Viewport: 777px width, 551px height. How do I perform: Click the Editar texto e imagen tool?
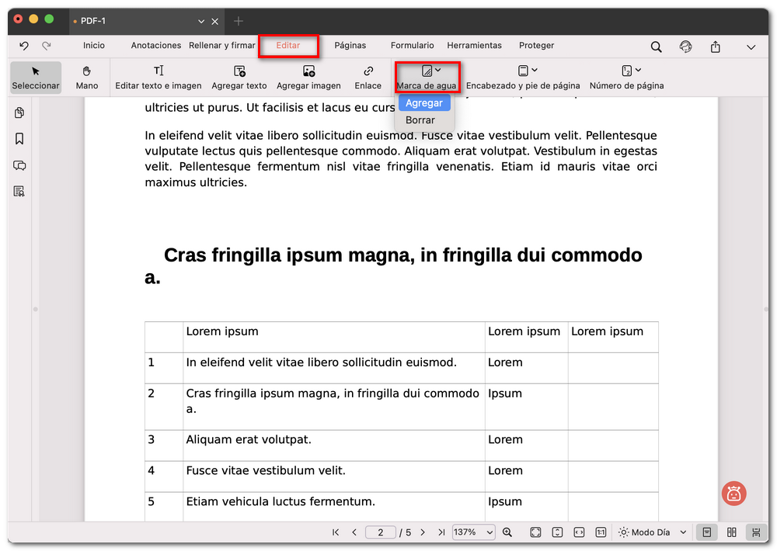[x=159, y=77]
